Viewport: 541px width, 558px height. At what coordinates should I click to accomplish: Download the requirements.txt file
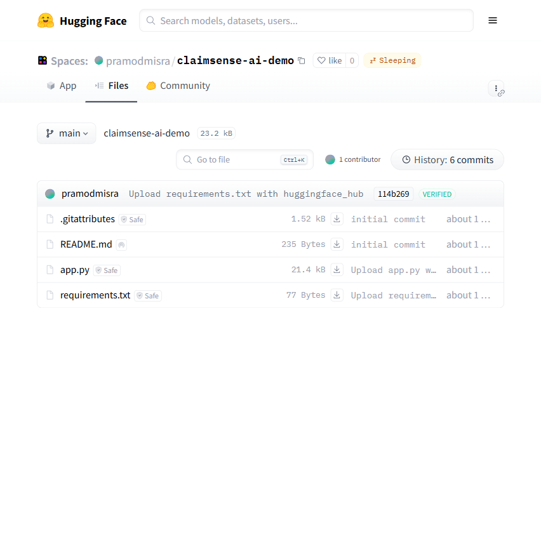(337, 295)
